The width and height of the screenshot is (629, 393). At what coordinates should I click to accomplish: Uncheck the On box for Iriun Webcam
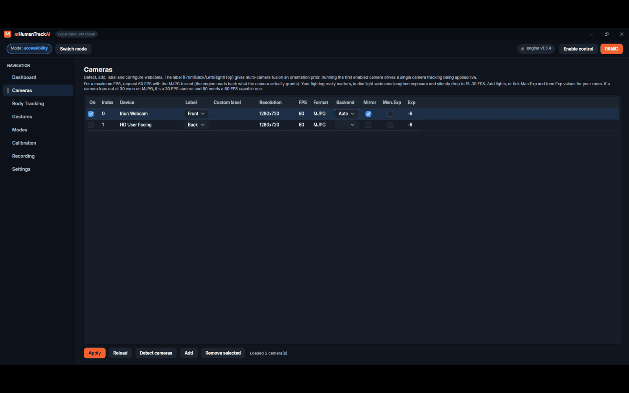coord(91,114)
